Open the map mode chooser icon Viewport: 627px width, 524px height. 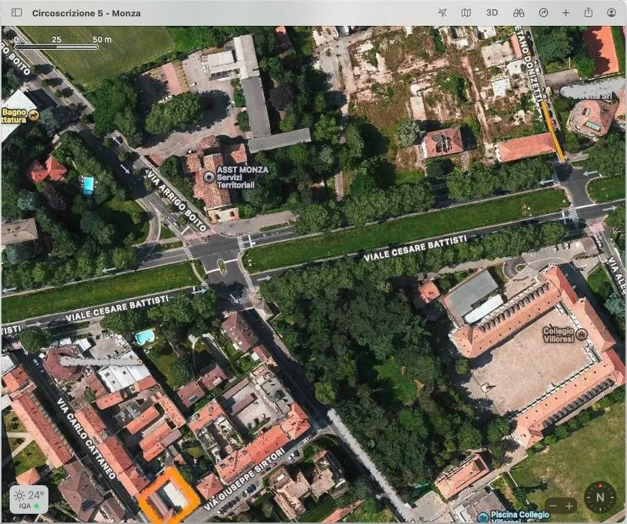[466, 13]
